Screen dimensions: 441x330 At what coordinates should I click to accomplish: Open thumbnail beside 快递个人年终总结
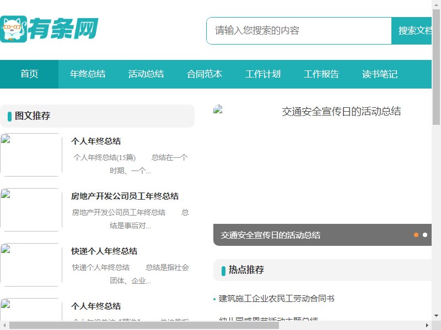(31, 265)
